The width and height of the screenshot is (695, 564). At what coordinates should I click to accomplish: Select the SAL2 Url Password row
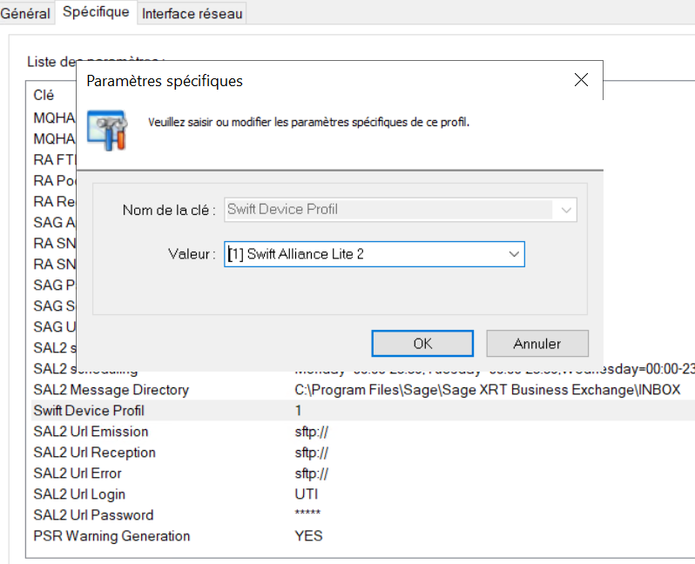coord(93,515)
